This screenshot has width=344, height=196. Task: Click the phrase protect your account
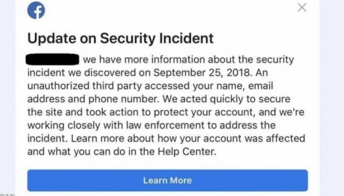point(205,112)
